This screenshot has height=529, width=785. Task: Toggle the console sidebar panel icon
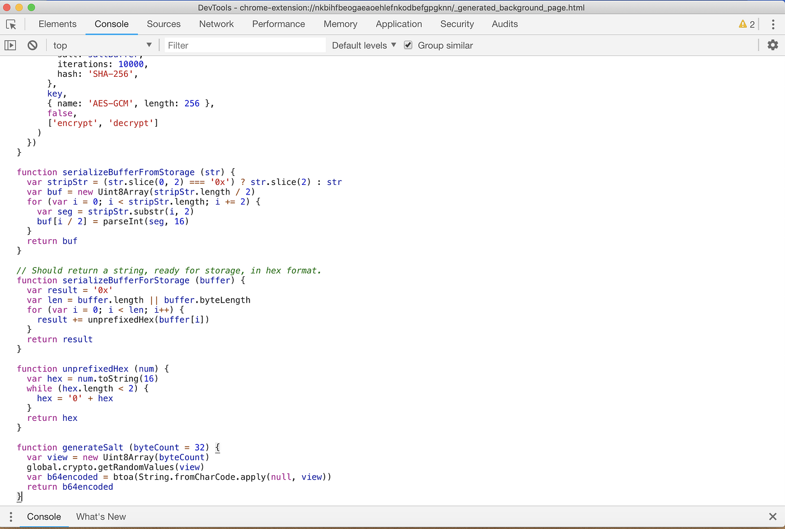click(10, 45)
